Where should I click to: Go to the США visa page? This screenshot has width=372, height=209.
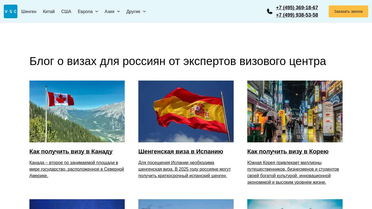pos(66,11)
